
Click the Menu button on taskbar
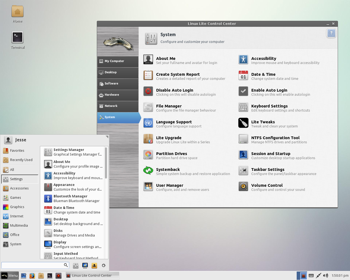pyautogui.click(x=10, y=276)
